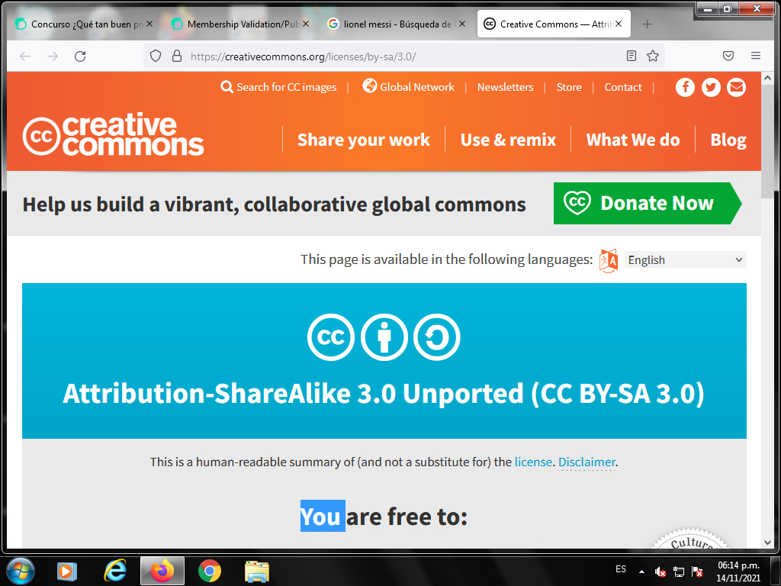The width and height of the screenshot is (781, 586).
Task: Go to the Blog section
Action: (728, 140)
